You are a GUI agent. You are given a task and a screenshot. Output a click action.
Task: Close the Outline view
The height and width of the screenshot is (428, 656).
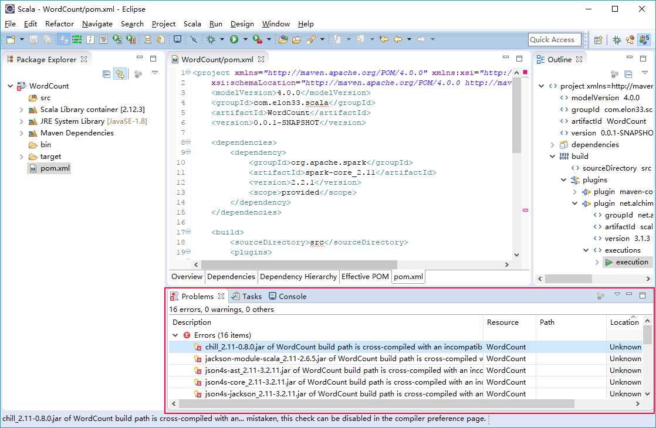[x=579, y=59]
